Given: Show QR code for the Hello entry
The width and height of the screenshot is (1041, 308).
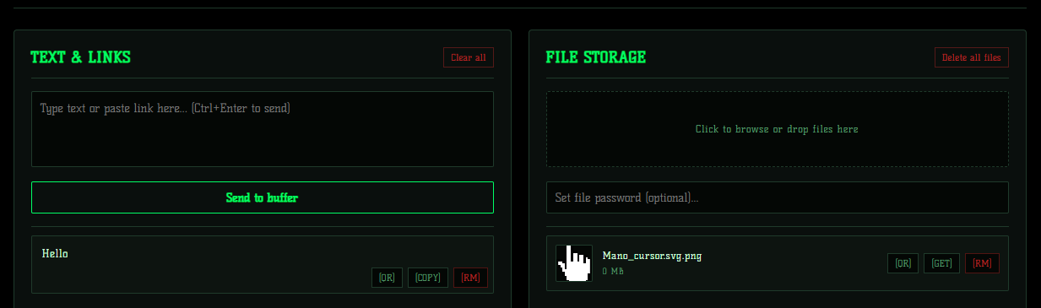Looking at the screenshot, I should tap(387, 278).
